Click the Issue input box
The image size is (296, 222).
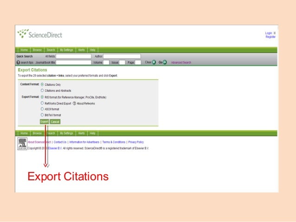coord(122,62)
